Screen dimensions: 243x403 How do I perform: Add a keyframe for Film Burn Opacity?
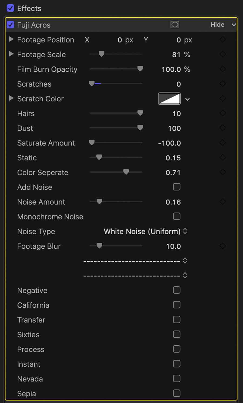[223, 69]
